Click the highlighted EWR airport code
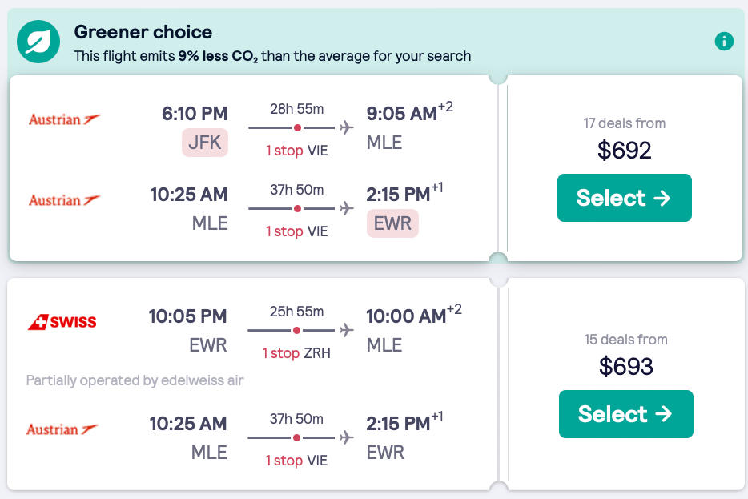Screen dimensions: 748x499 tap(392, 223)
